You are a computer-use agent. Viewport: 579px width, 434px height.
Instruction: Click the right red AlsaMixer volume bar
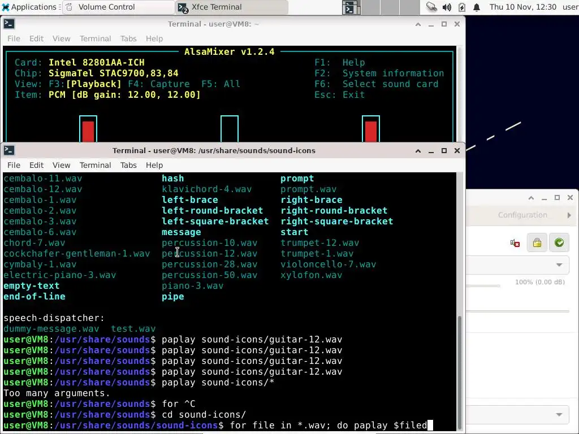tap(371, 129)
